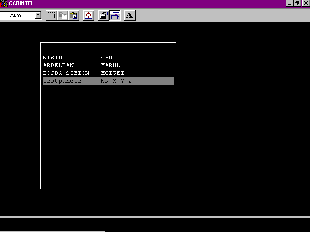Restore the CADINTEL window size
The width and height of the screenshot is (310, 232).
point(297,3)
